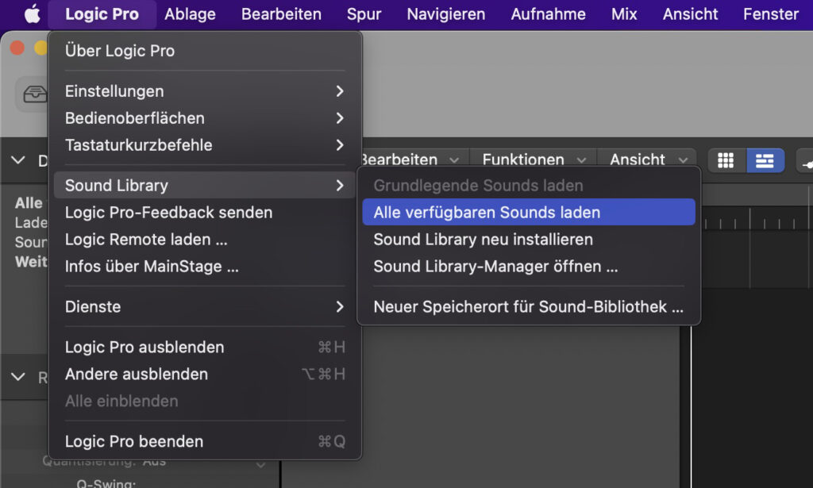Click the Logic Pro menu title
This screenshot has width=813, height=488.
[x=102, y=14]
